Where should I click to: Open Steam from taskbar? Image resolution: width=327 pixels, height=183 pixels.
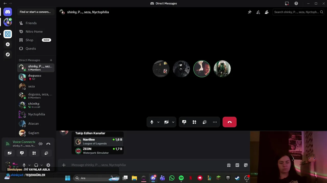point(237,178)
